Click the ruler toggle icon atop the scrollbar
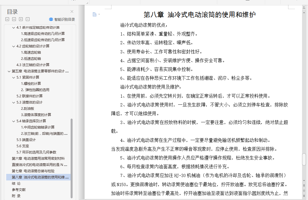 304,8
